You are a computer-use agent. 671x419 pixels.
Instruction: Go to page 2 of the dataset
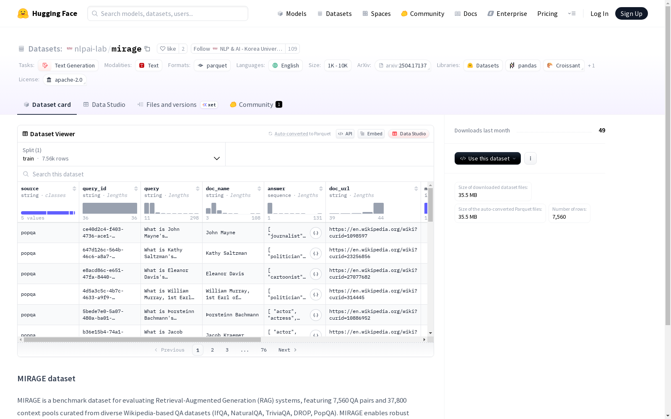tap(212, 350)
